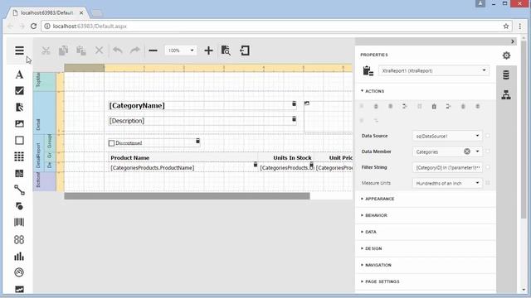Screen dimensions: 531x298
Task: Select the Picture Box on the design surface
Action: point(329,117)
